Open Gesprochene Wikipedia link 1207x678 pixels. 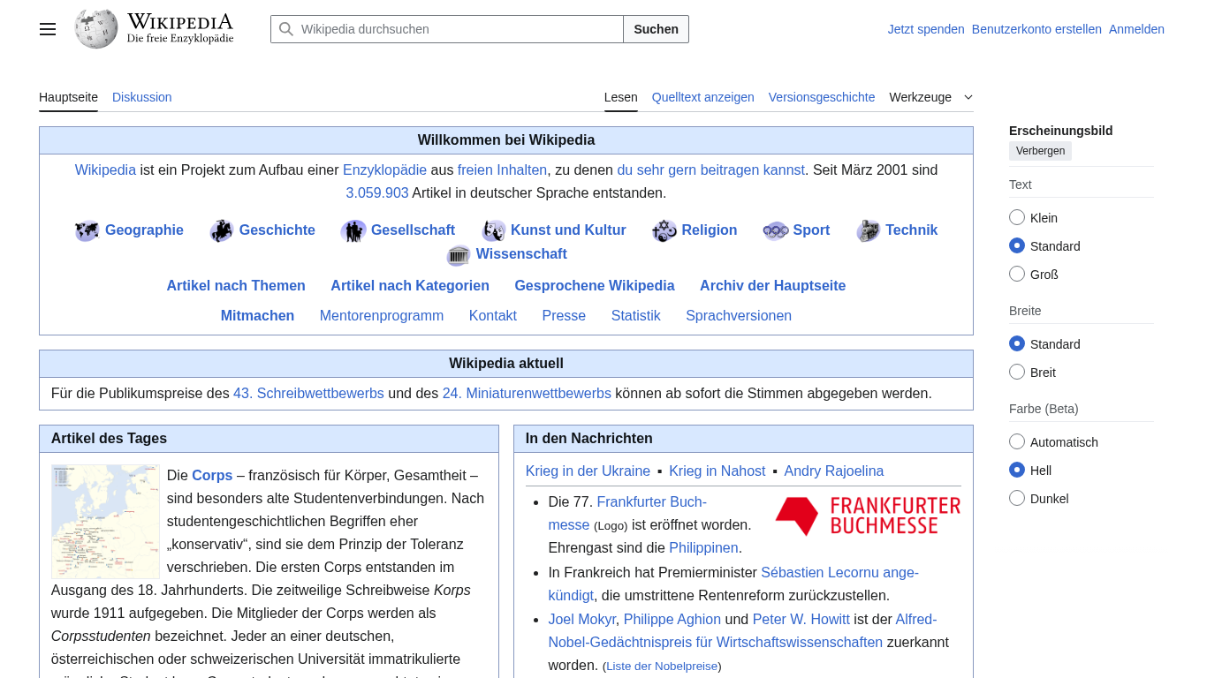595,285
